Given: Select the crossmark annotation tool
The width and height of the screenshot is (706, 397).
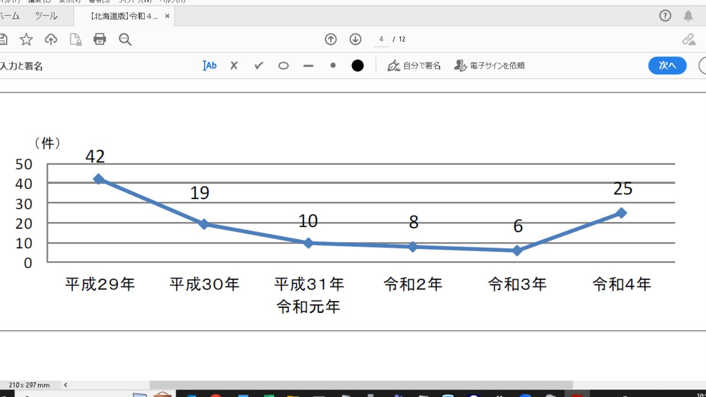Looking at the screenshot, I should click(x=233, y=65).
